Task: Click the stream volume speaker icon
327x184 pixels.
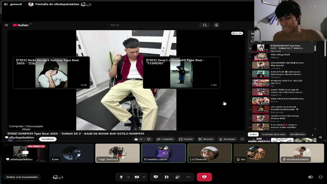Action: coord(310,177)
